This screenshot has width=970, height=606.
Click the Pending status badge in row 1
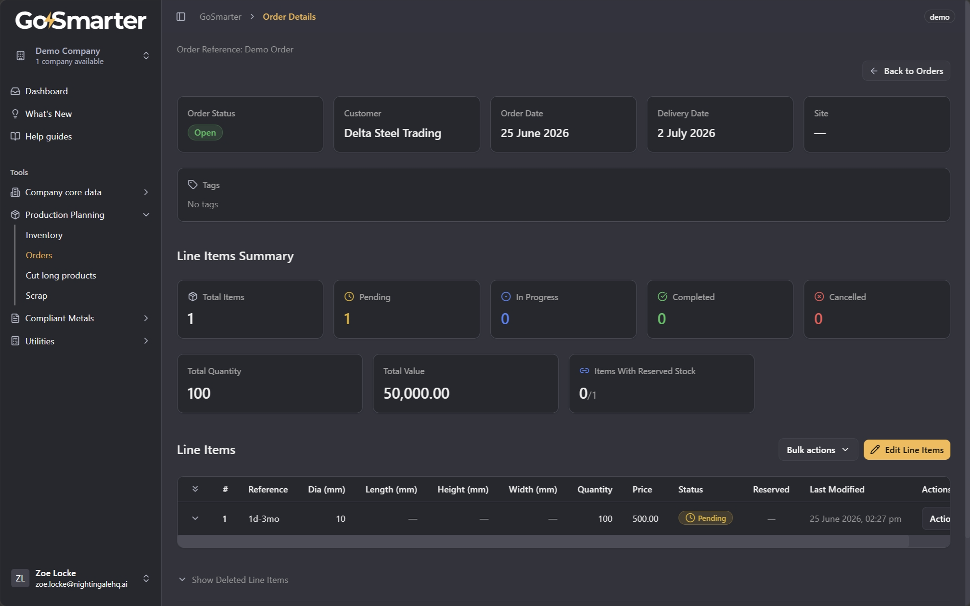(x=705, y=518)
